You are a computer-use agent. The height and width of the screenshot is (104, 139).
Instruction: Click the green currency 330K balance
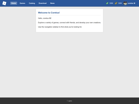pos(111,3)
